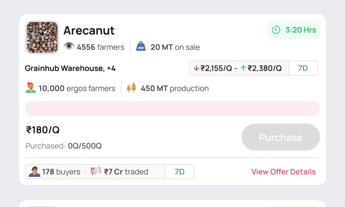Click the ₹180/Q offer price

[43, 130]
